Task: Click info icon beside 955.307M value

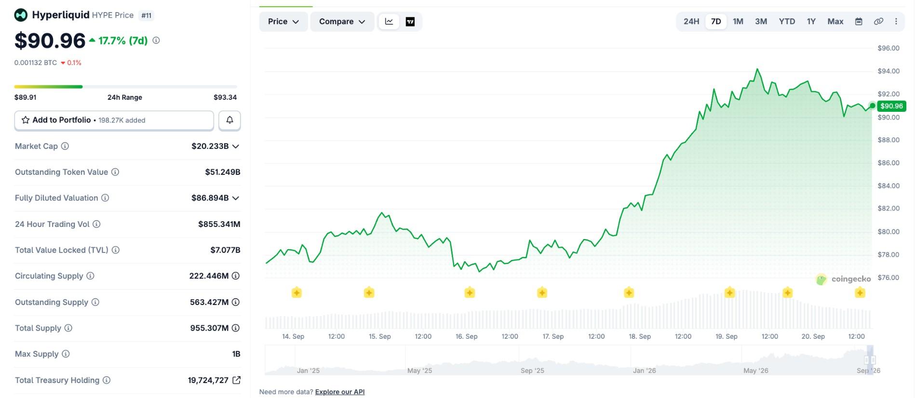Action: 236,328
